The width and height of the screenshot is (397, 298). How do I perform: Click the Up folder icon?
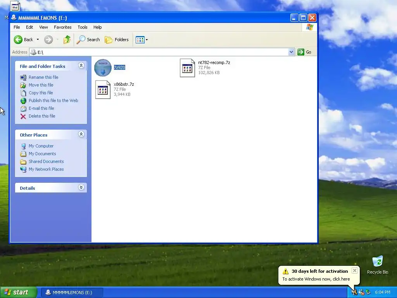pyautogui.click(x=67, y=40)
